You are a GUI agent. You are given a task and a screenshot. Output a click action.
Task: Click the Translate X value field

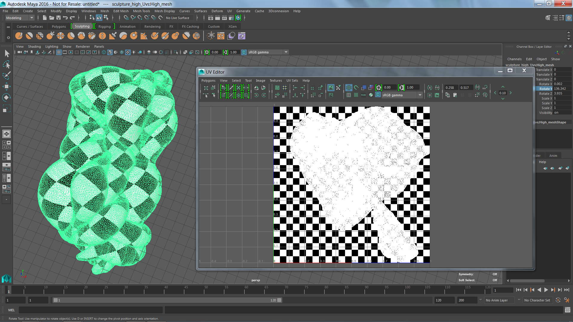pyautogui.click(x=562, y=70)
